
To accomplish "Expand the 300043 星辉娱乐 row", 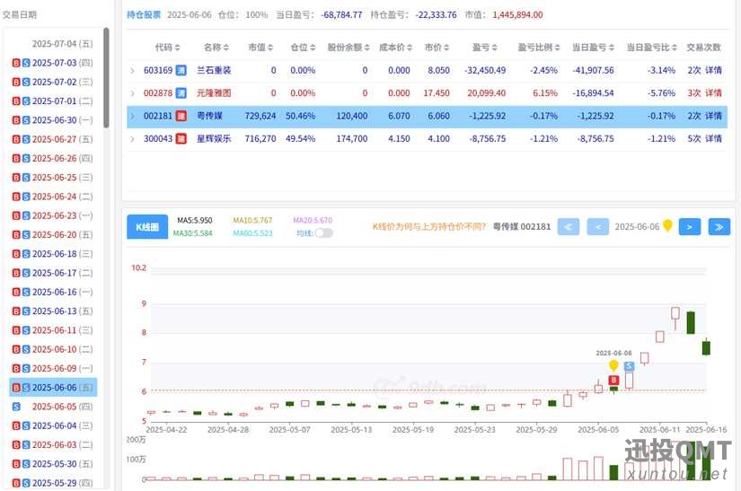I will pyautogui.click(x=132, y=139).
